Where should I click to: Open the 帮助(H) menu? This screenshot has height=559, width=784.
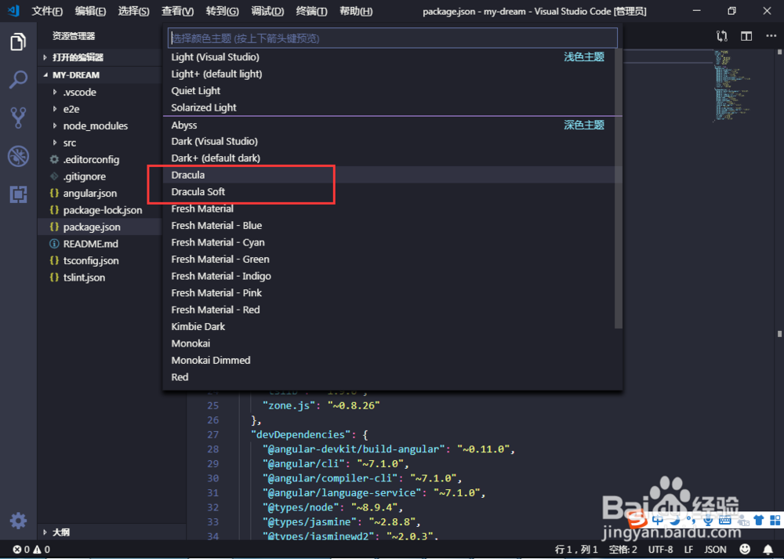coord(355,11)
